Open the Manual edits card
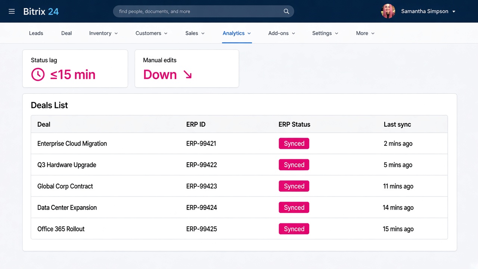Screen dimensions: 478x269 pos(187,69)
